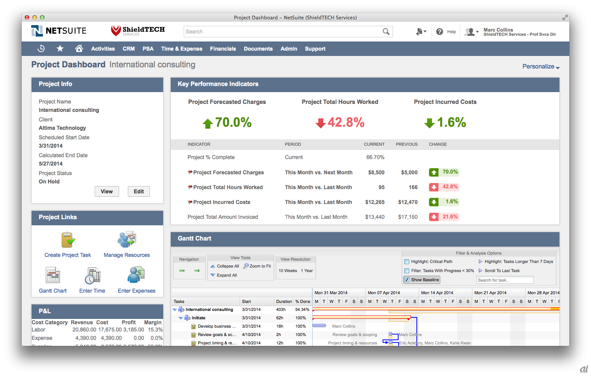The width and height of the screenshot is (591, 376).
Task: Enable Highlight: Critical Path checkbox
Action: point(407,262)
